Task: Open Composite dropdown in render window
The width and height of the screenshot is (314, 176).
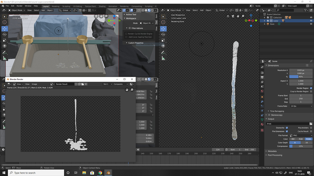Action: click(121, 84)
